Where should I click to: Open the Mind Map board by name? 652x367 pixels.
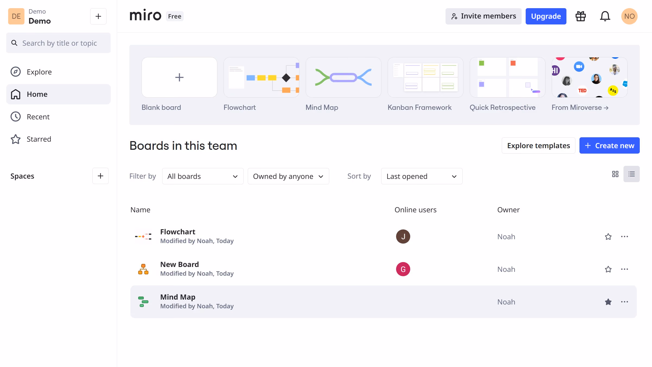[x=178, y=297]
